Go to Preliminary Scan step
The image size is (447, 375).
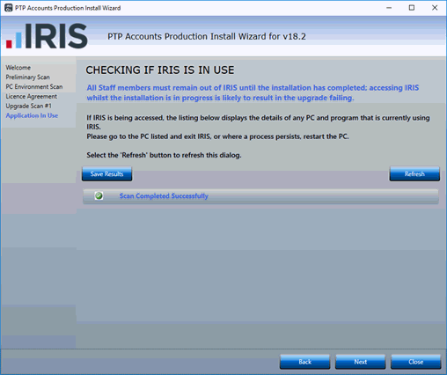(x=28, y=77)
